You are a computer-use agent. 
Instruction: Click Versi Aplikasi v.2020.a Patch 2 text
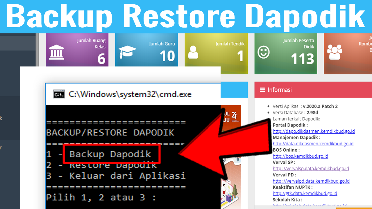[x=305, y=107]
